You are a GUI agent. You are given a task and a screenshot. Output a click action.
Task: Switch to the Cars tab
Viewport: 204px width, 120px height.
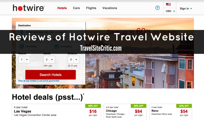(76, 8)
